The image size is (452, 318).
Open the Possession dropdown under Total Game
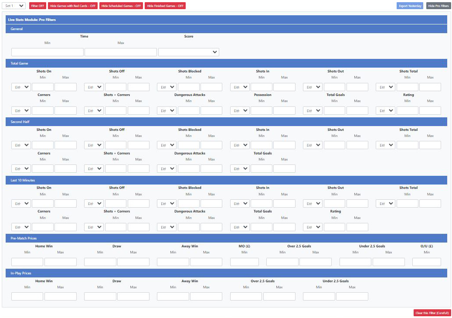[x=239, y=110]
